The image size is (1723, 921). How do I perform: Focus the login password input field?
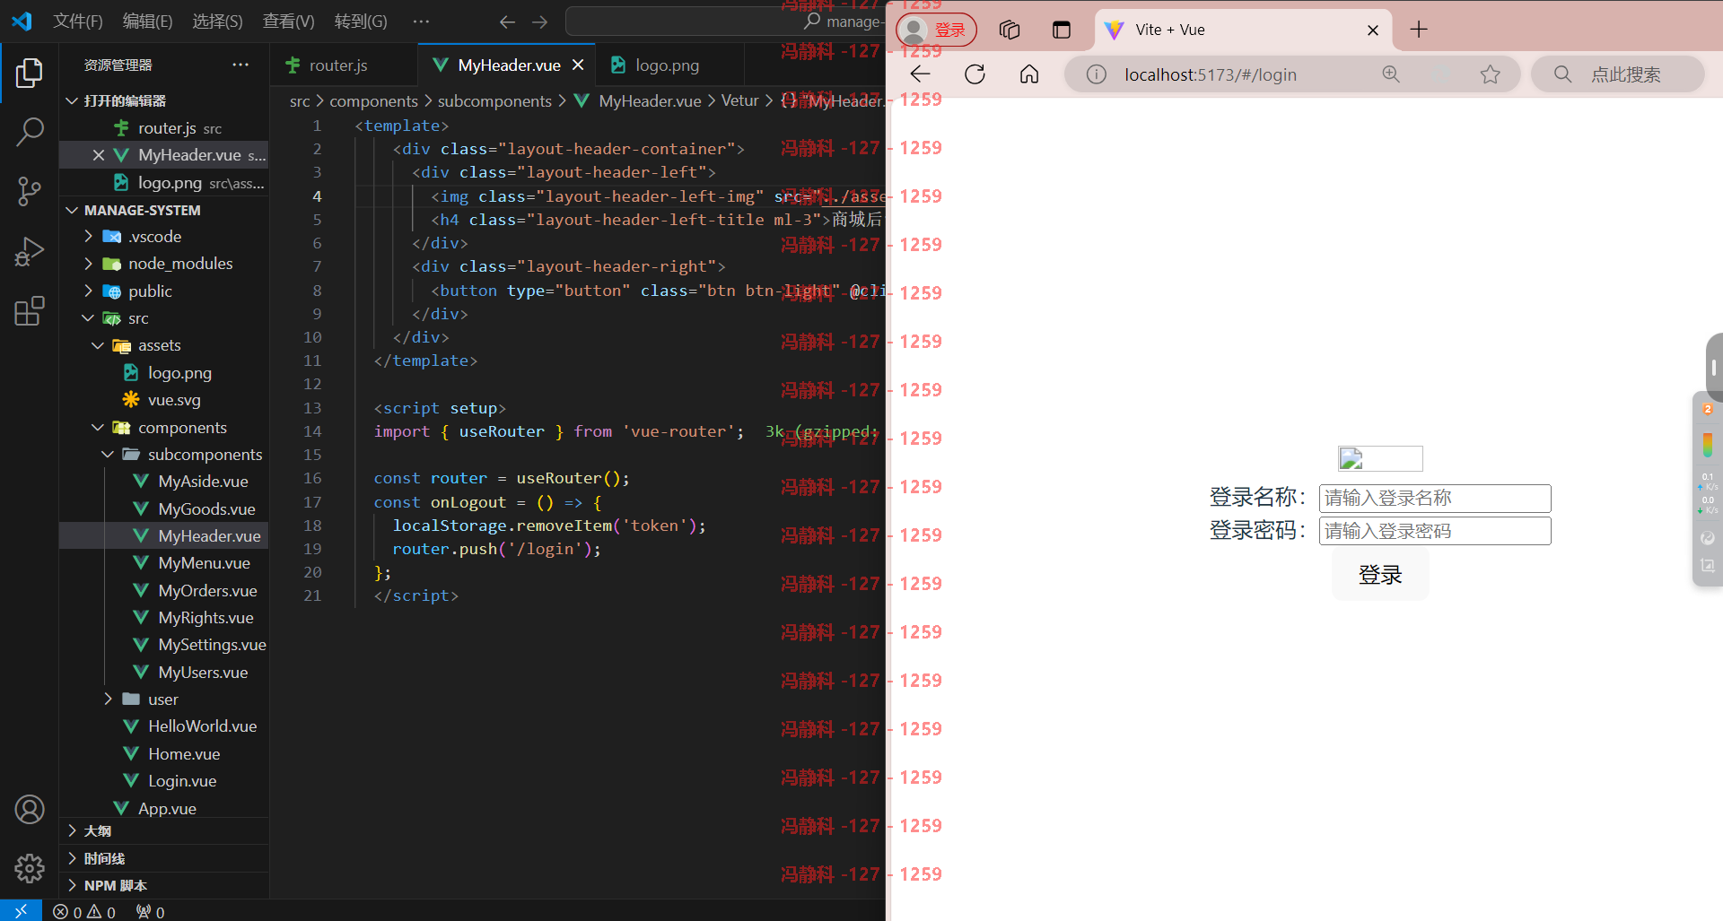point(1435,531)
